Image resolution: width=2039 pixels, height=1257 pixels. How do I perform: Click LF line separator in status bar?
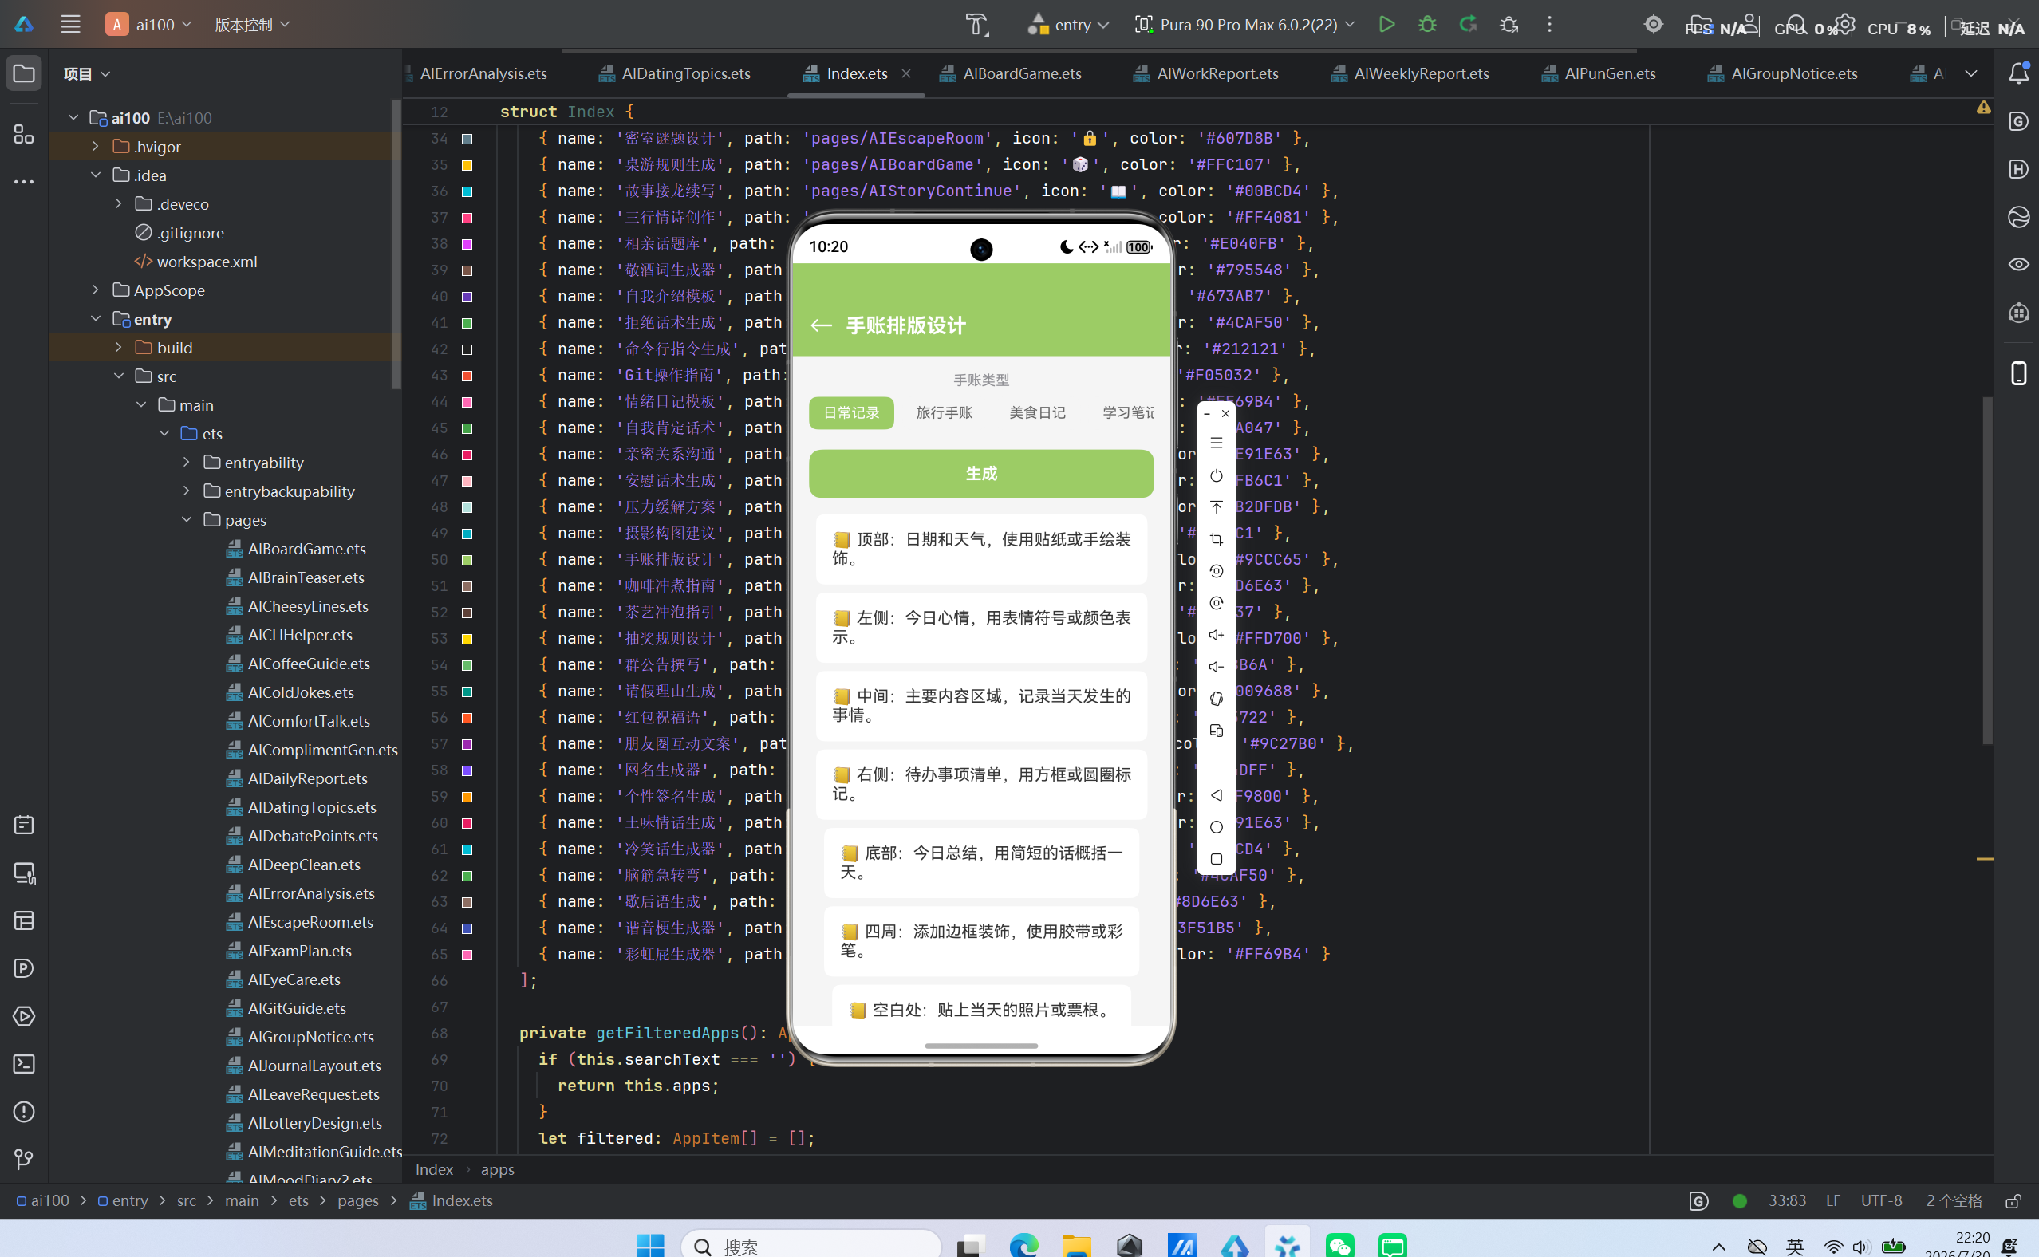(x=1833, y=1200)
